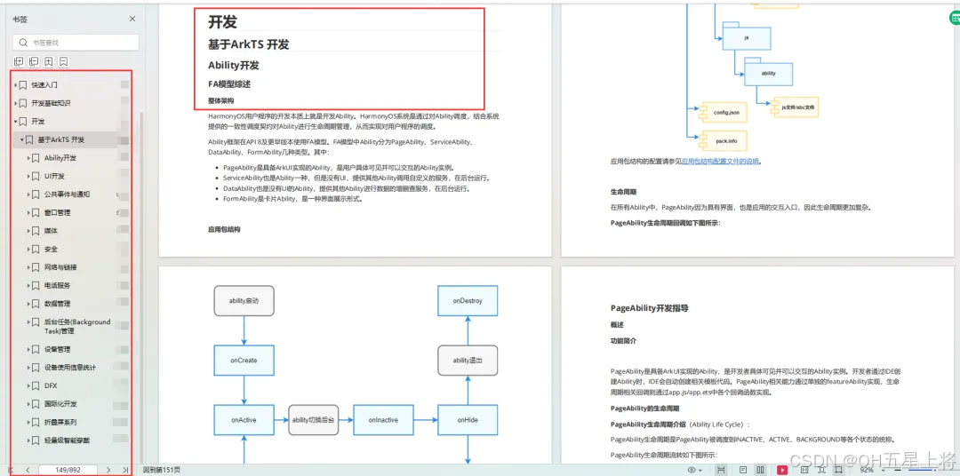This screenshot has width=960, height=476.
Task: Click the reading mode icon in status bar
Action: click(804, 470)
